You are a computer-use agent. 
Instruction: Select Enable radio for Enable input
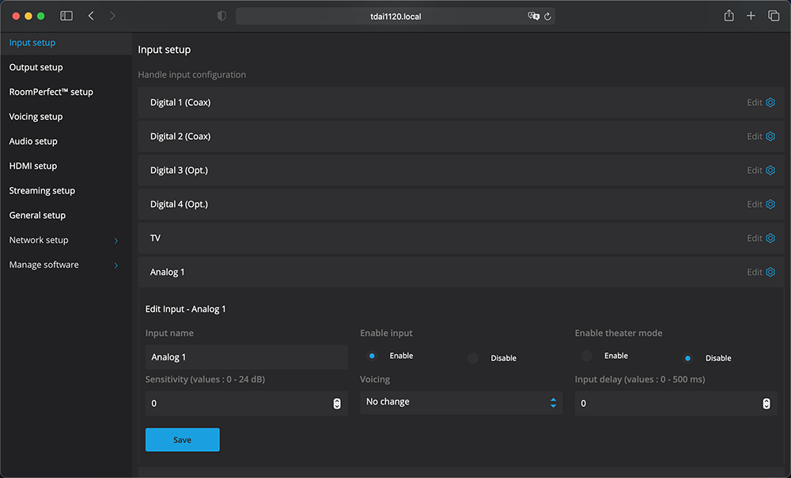(x=372, y=356)
